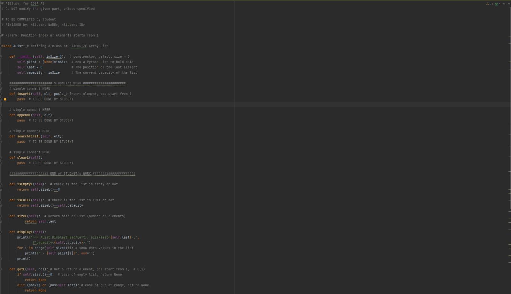Click the '# O(1)' comment
511x294 pixels.
click(139, 269)
